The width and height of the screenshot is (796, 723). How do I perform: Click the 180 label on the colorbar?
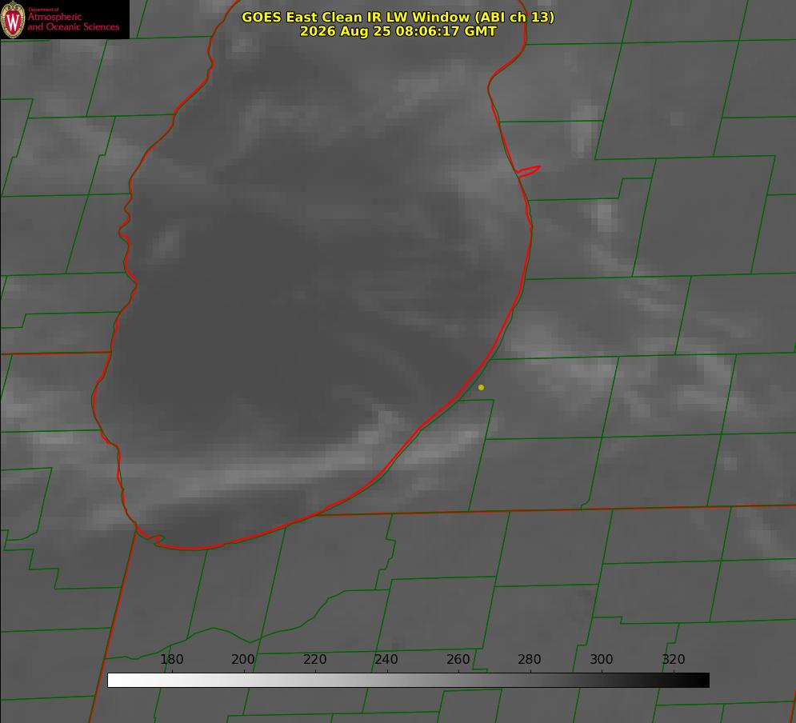[171, 659]
